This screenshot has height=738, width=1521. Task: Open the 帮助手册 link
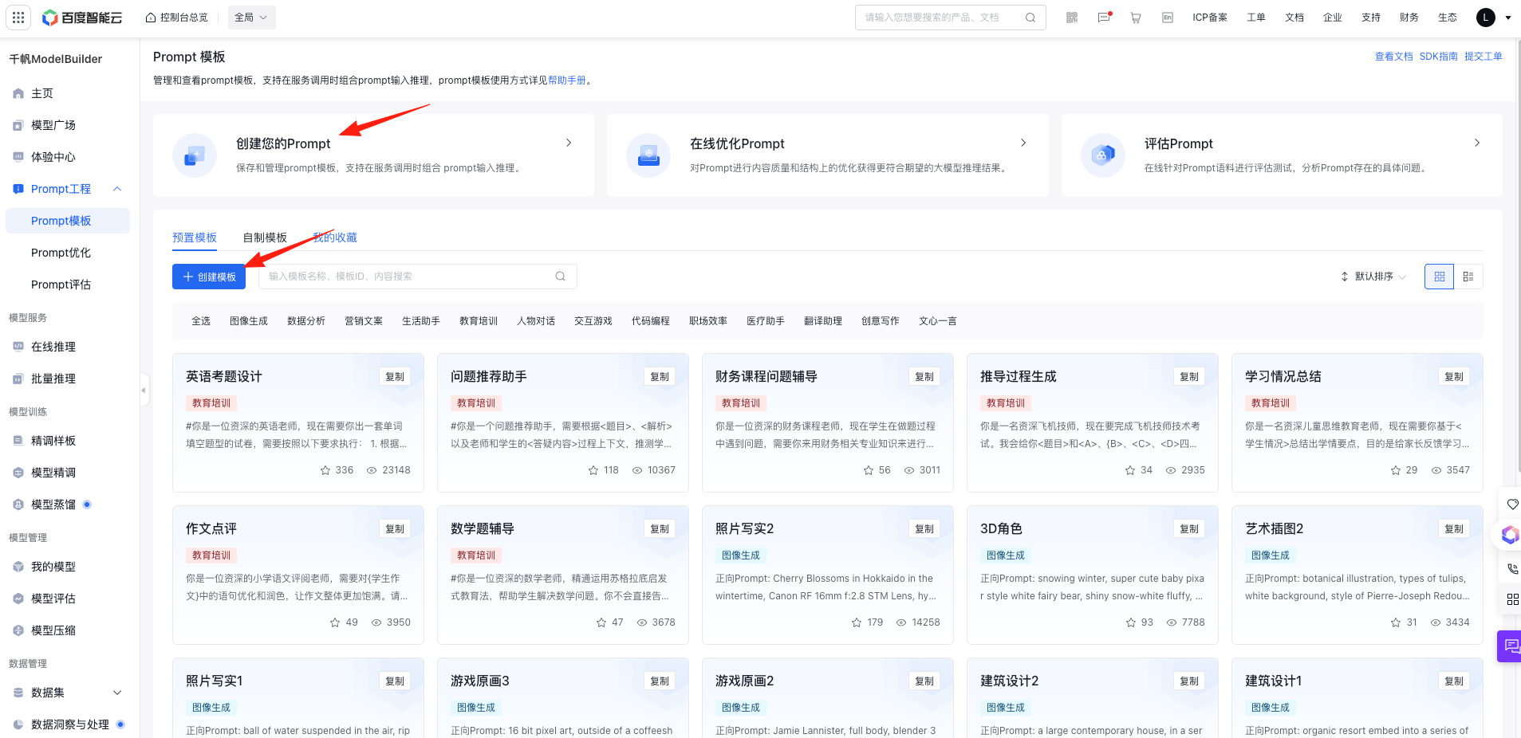tap(567, 80)
